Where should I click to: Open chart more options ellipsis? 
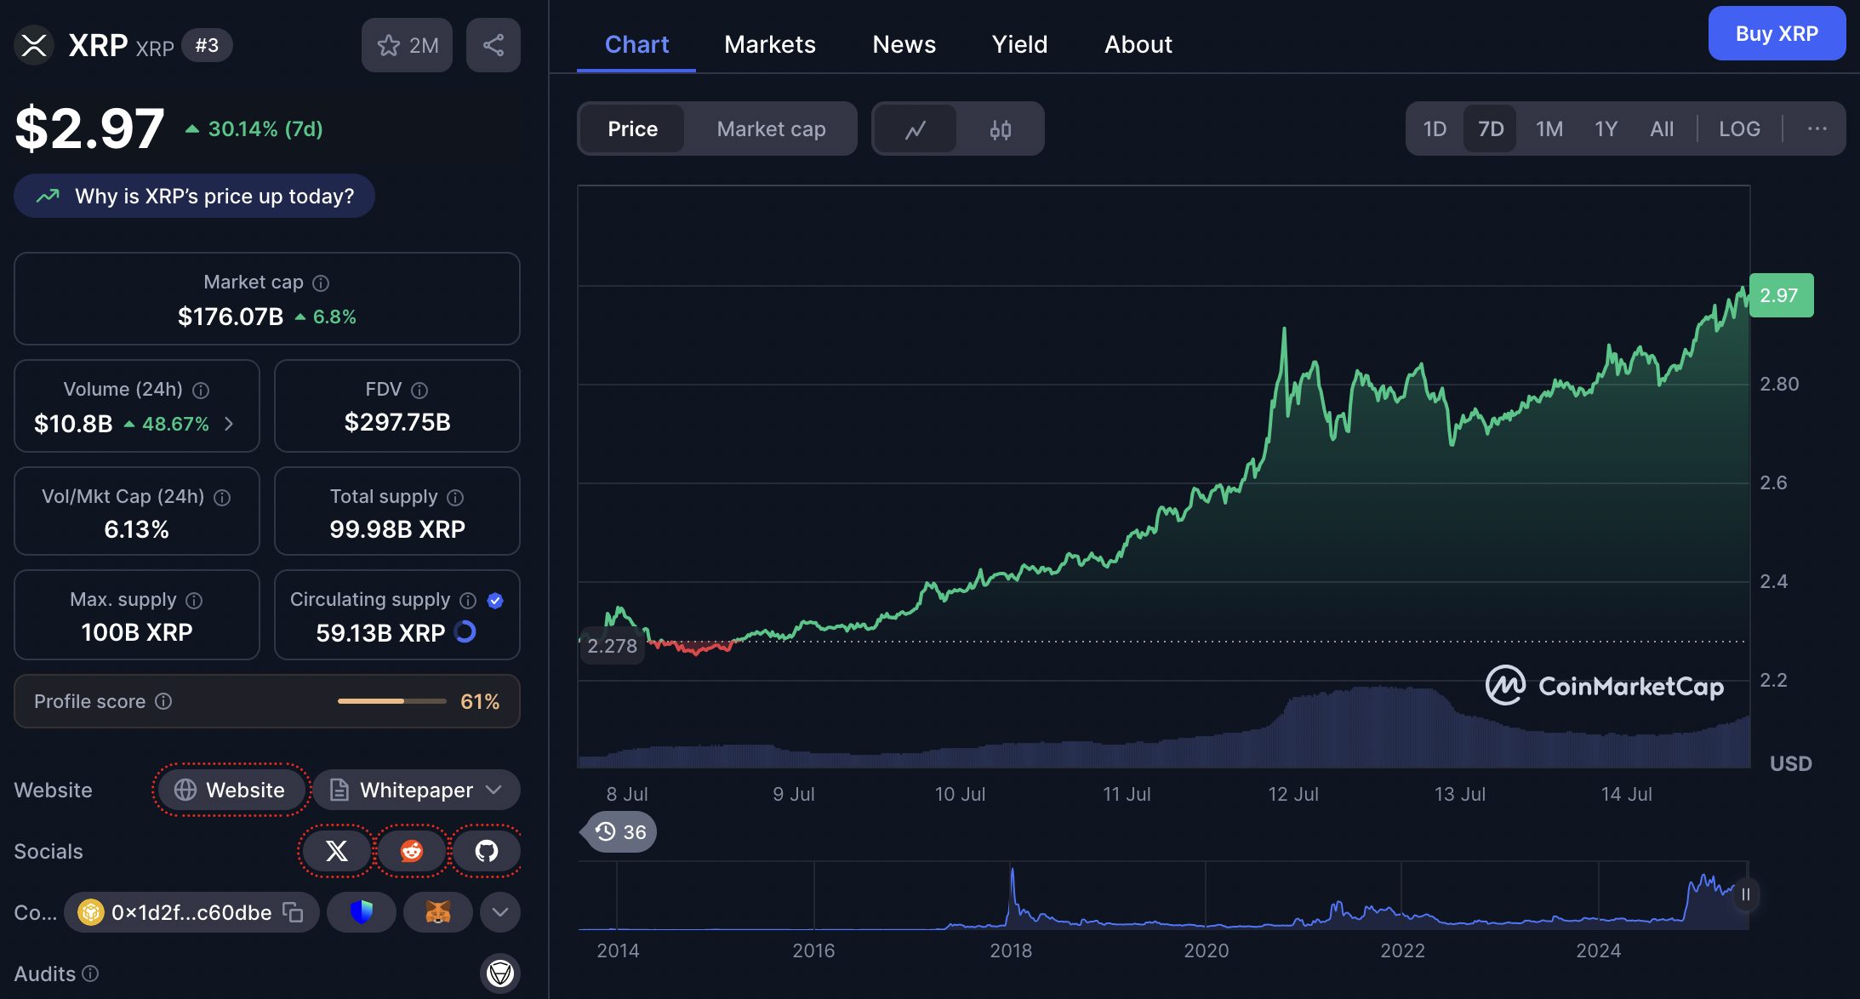pos(1817,128)
